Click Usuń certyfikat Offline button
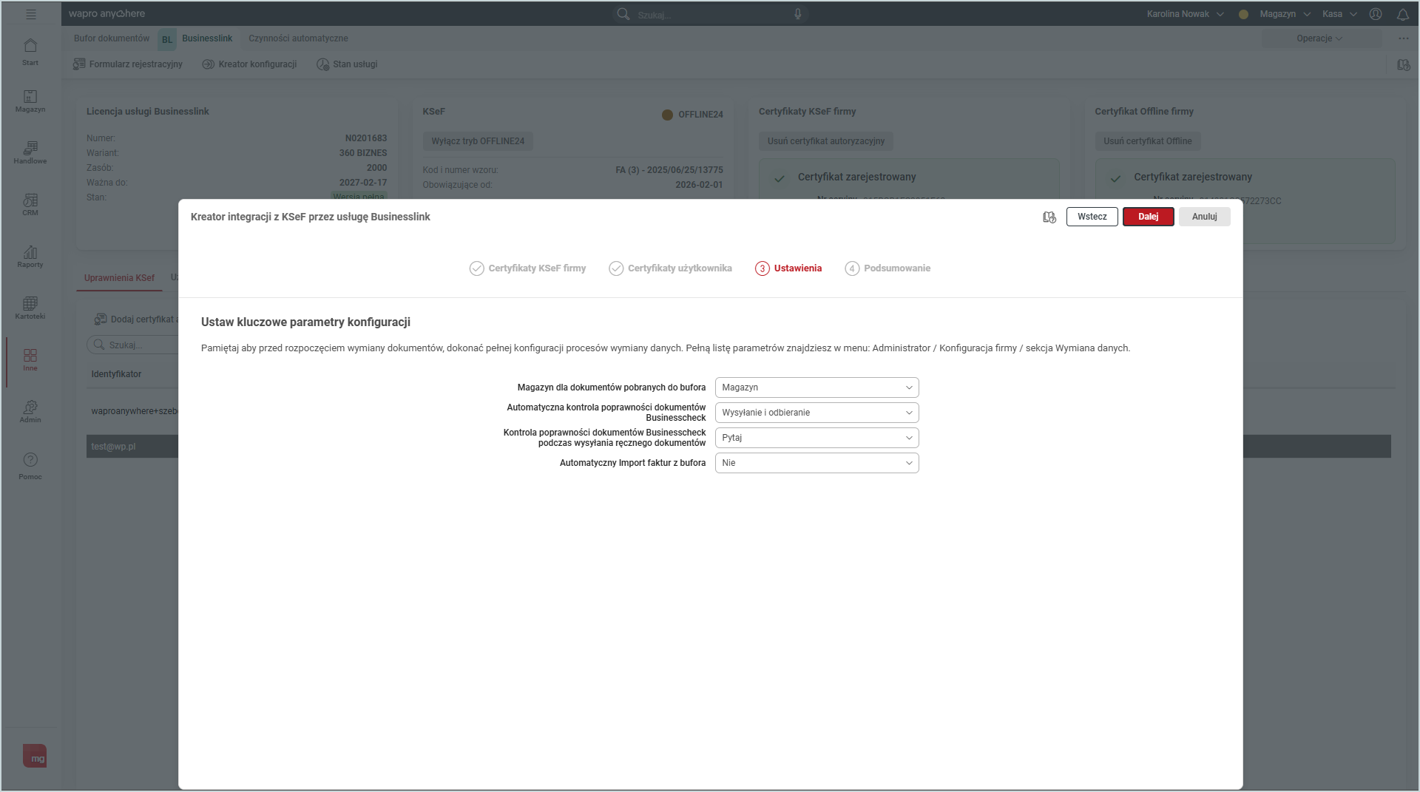The image size is (1420, 792). pyautogui.click(x=1148, y=141)
